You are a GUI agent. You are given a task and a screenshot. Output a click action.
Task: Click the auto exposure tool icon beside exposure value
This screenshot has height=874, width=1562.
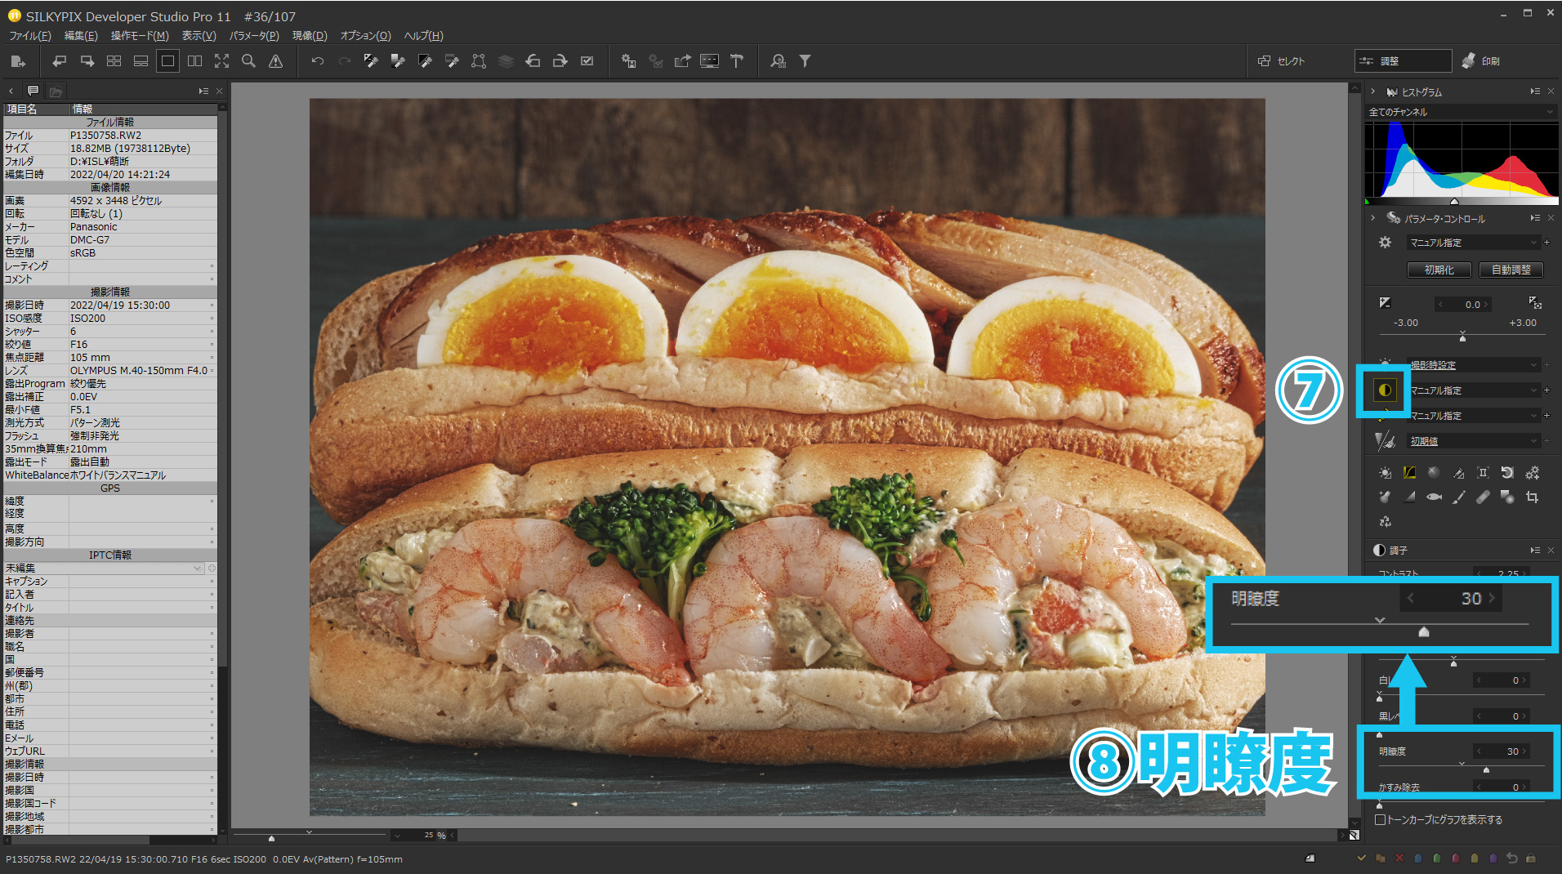pos(1534,303)
